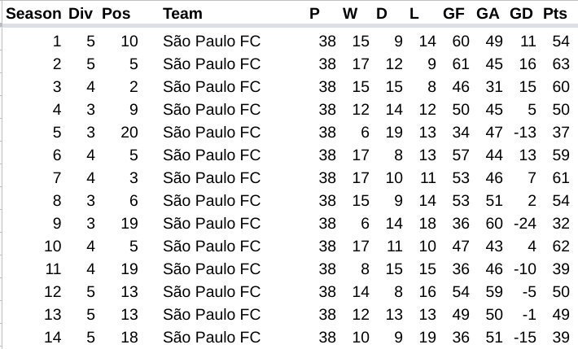Click the Pts column header
578x349 pixels.
point(555,14)
